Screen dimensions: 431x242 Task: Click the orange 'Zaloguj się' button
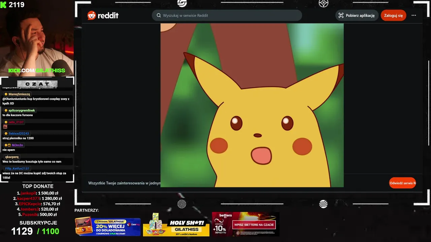coord(393,15)
